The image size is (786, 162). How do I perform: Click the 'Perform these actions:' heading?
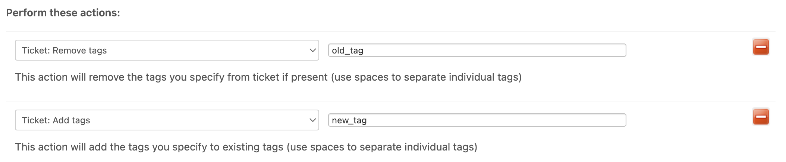(x=63, y=13)
